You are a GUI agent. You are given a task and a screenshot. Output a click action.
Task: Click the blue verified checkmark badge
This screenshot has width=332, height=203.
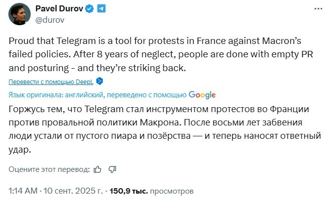coord(90,9)
